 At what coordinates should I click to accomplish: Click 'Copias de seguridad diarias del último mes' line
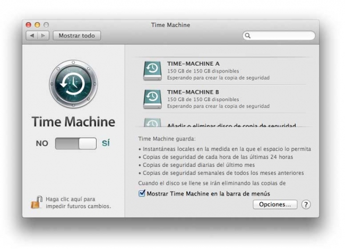[197, 165]
